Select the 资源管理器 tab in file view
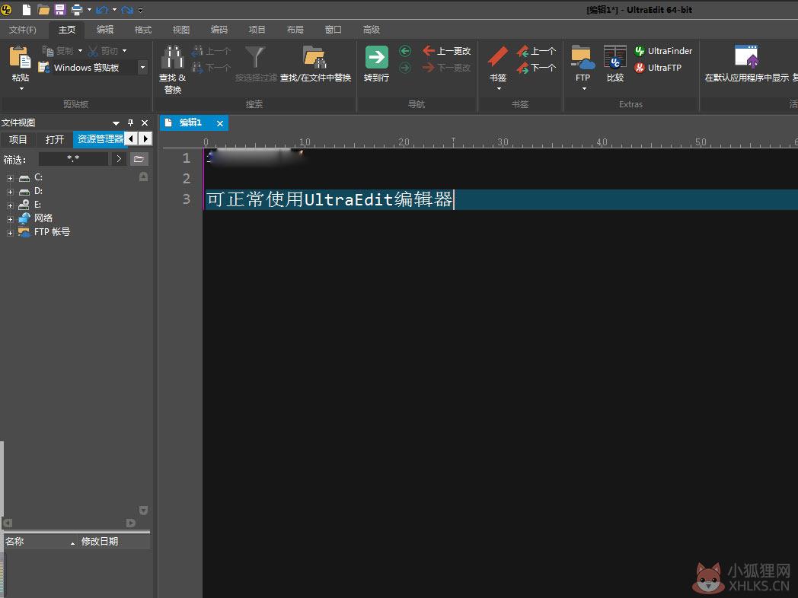798x598 pixels. click(100, 139)
